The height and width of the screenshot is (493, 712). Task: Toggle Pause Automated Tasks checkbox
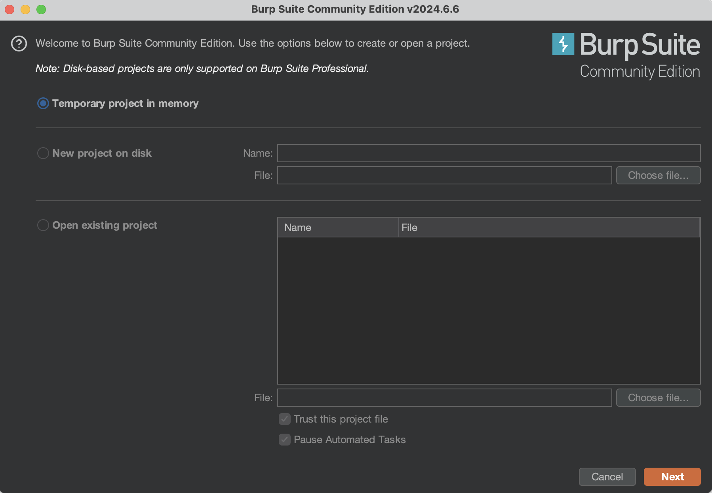(x=285, y=440)
